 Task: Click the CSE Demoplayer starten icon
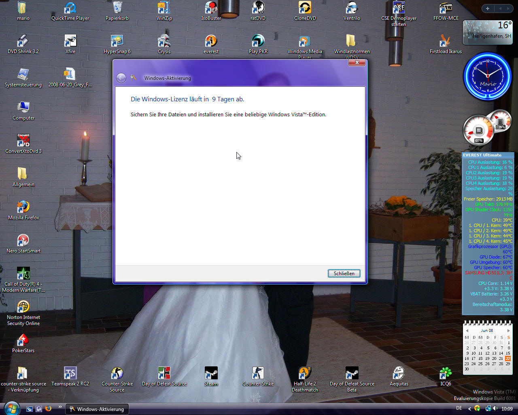(399, 14)
